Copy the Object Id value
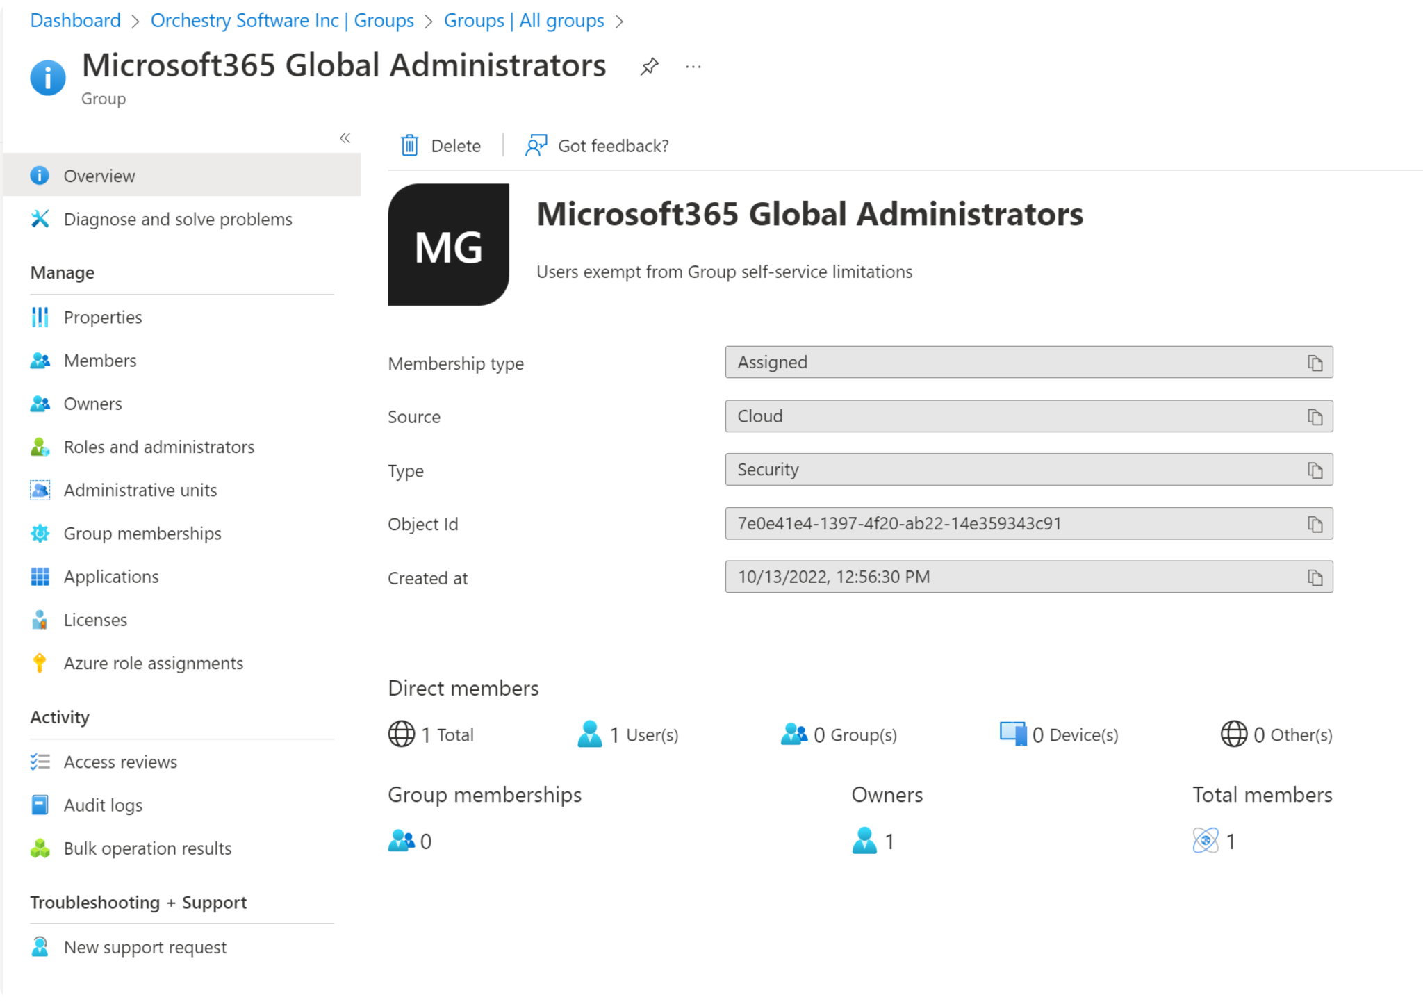The image size is (1423, 1002). pos(1315,523)
